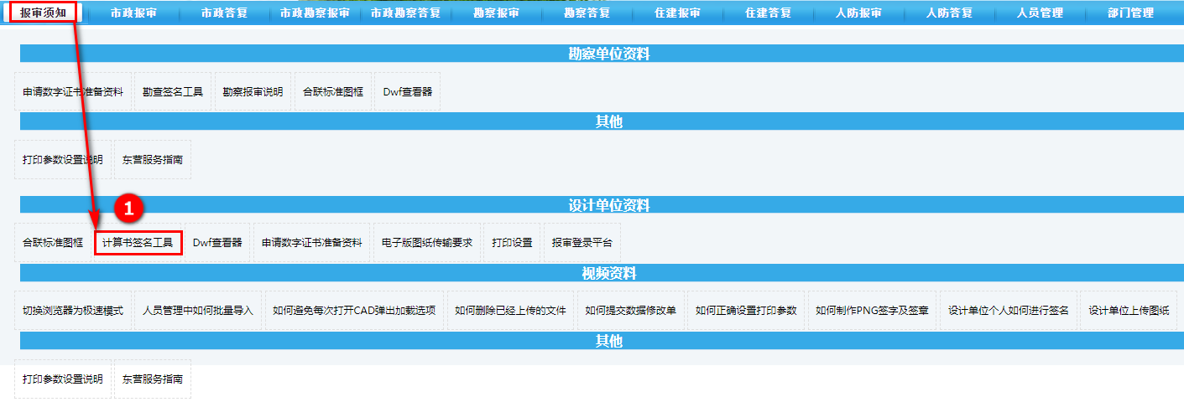1184x402 pixels.
Task: Select the 住建报审 tab
Action: pos(677,13)
